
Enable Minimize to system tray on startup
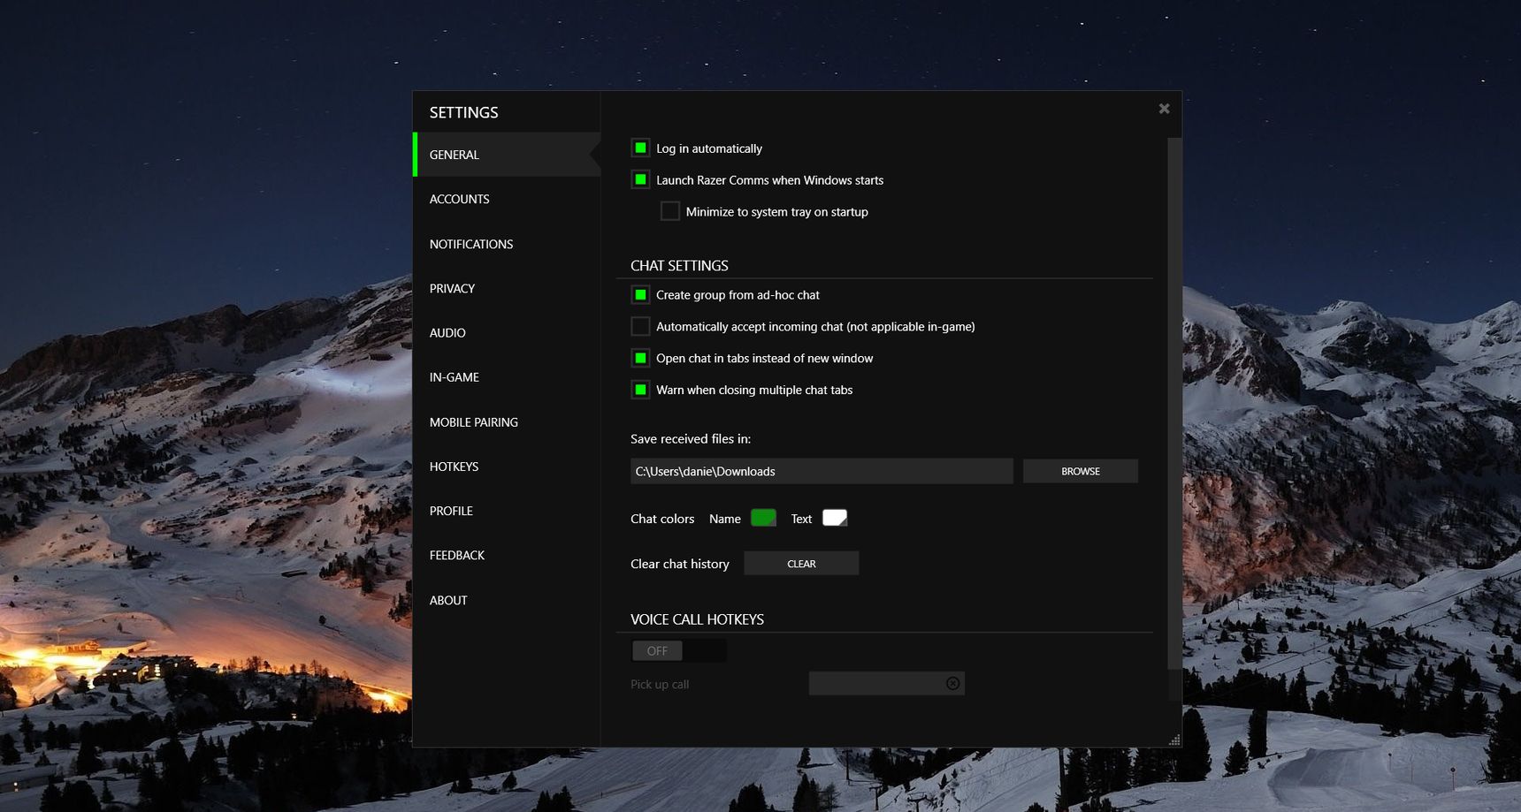pos(670,211)
